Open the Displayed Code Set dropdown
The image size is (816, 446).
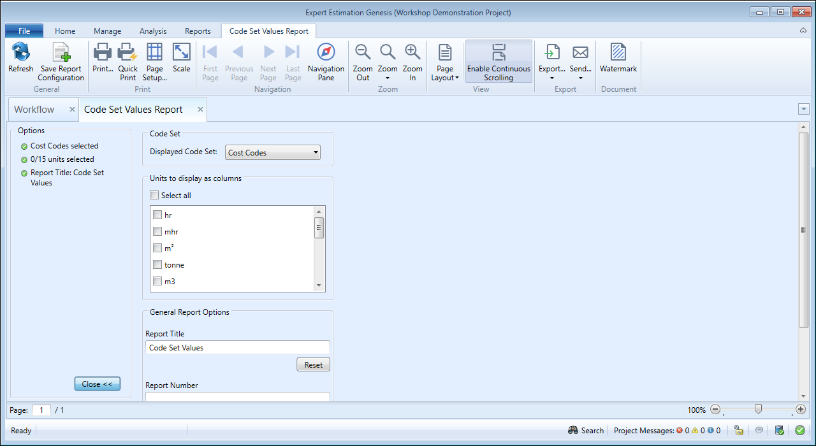273,153
